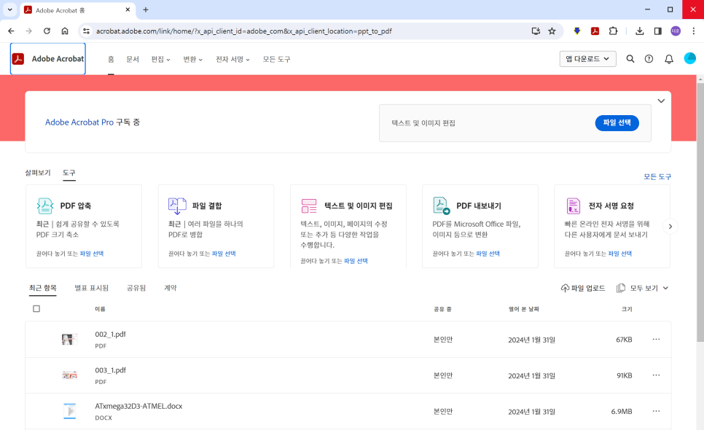
Task: Expand the 편집 menu dropdown
Action: click(161, 59)
